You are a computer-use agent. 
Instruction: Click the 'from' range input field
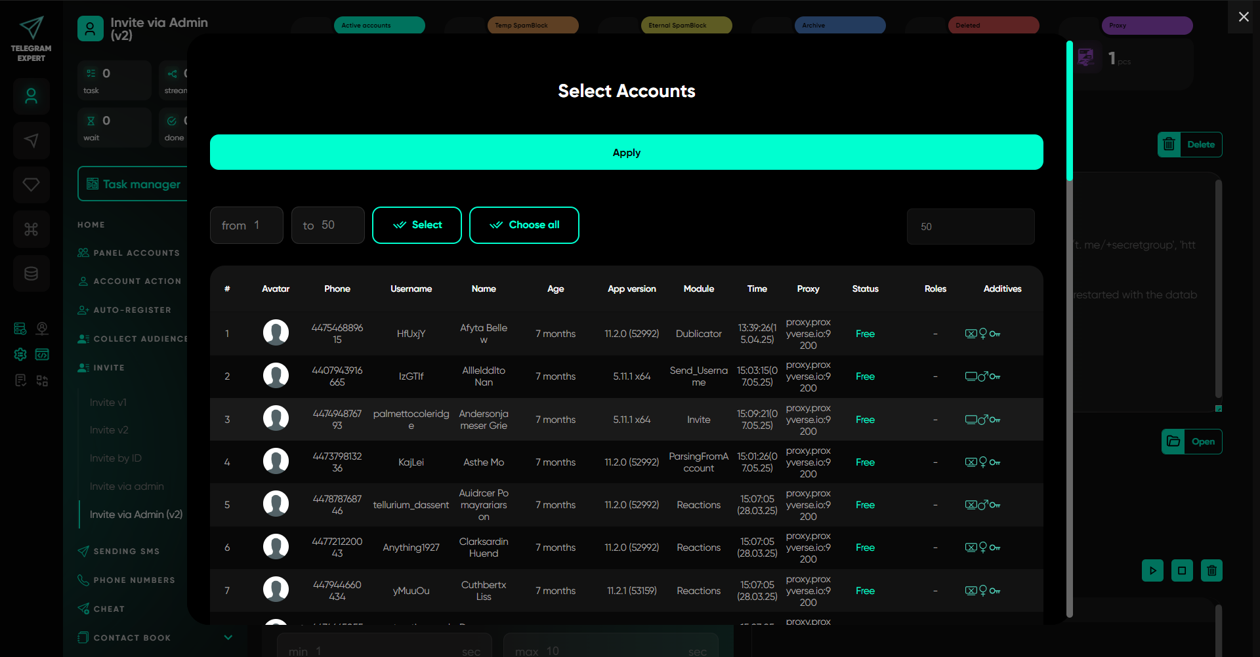coord(247,226)
